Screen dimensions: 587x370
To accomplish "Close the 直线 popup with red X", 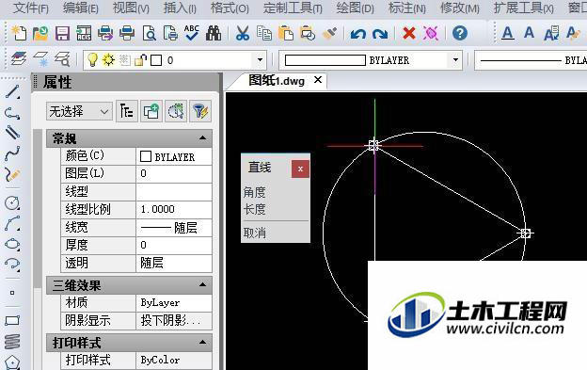I will 300,169.
